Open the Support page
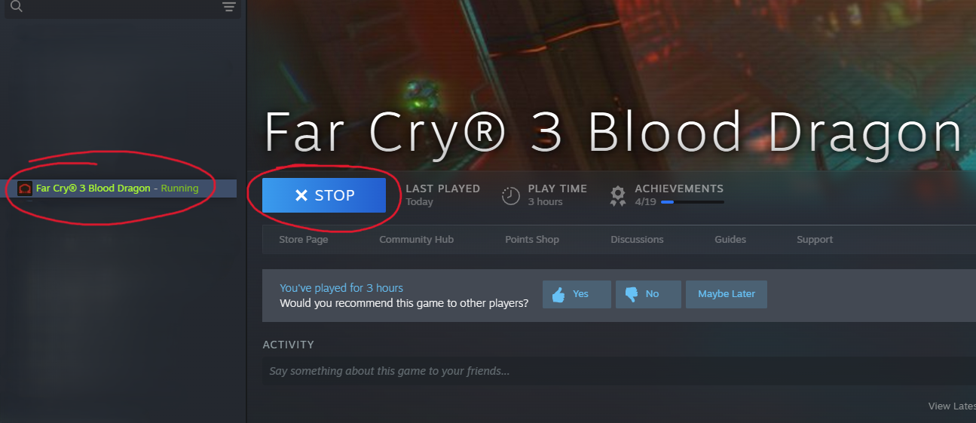Screen dimensions: 976x423 coord(815,240)
